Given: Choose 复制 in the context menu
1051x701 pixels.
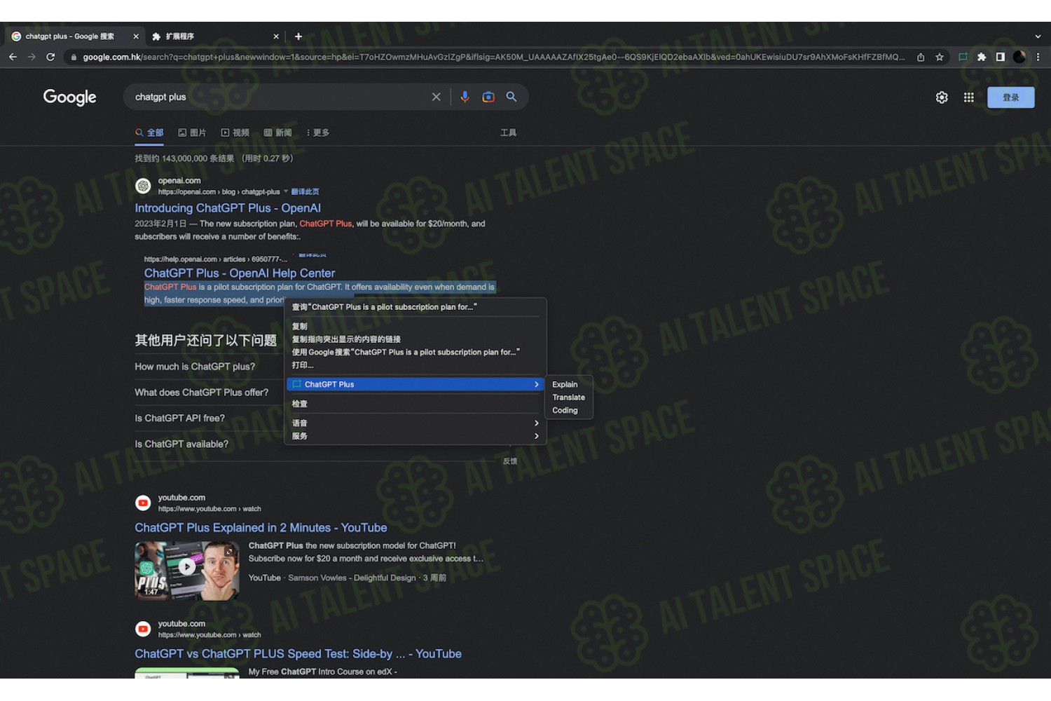Looking at the screenshot, I should click(x=415, y=326).
